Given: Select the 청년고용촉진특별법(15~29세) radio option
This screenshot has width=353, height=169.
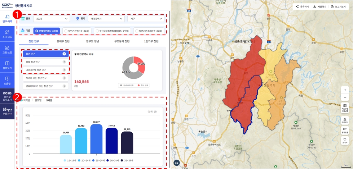Looking at the screenshot, I should click(x=112, y=31).
